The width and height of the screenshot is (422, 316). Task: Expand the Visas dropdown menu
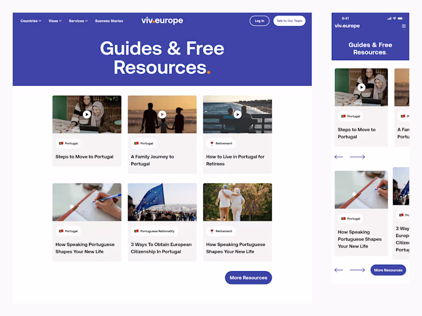55,21
